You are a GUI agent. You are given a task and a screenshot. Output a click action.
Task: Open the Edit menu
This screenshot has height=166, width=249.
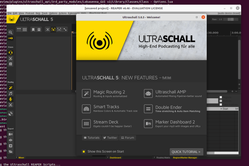(15, 13)
